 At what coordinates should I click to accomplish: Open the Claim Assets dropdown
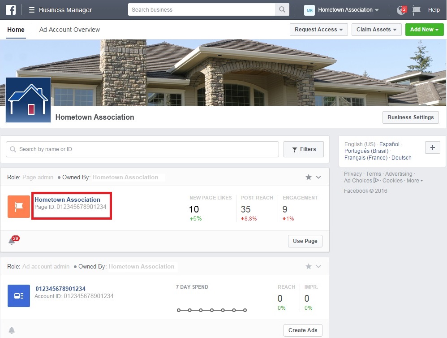click(376, 30)
